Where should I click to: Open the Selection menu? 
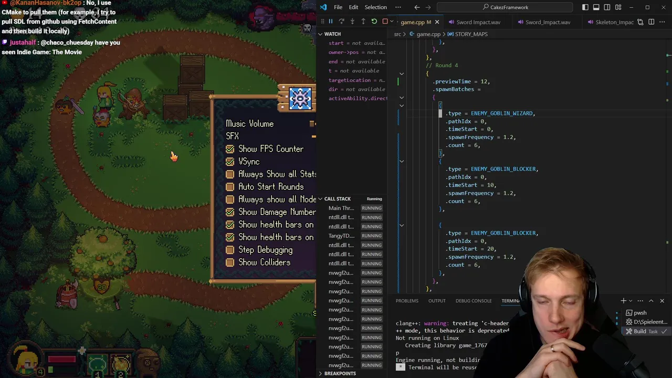point(375,7)
